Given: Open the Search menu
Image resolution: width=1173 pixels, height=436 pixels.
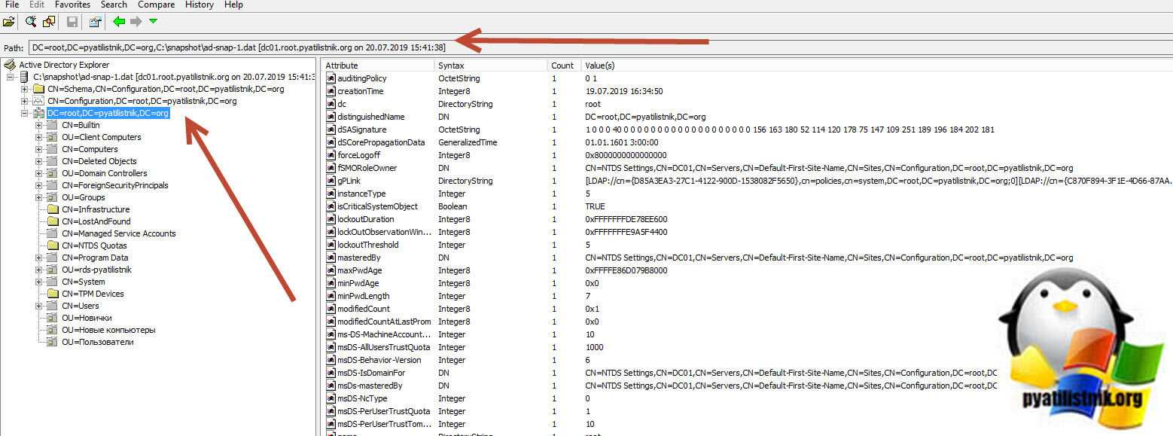Looking at the screenshot, I should tap(114, 5).
